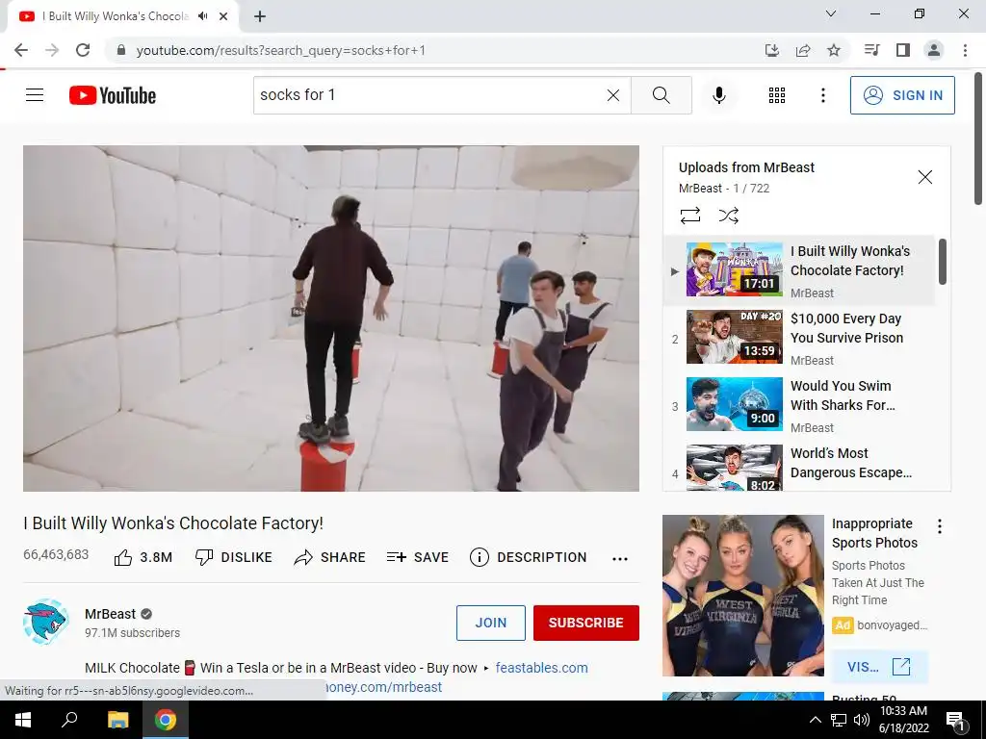
Task: Open File Explorer from the taskbar
Action: click(117, 720)
